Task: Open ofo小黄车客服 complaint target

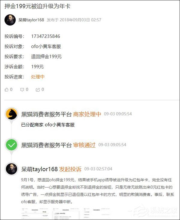Action: tap(46, 47)
